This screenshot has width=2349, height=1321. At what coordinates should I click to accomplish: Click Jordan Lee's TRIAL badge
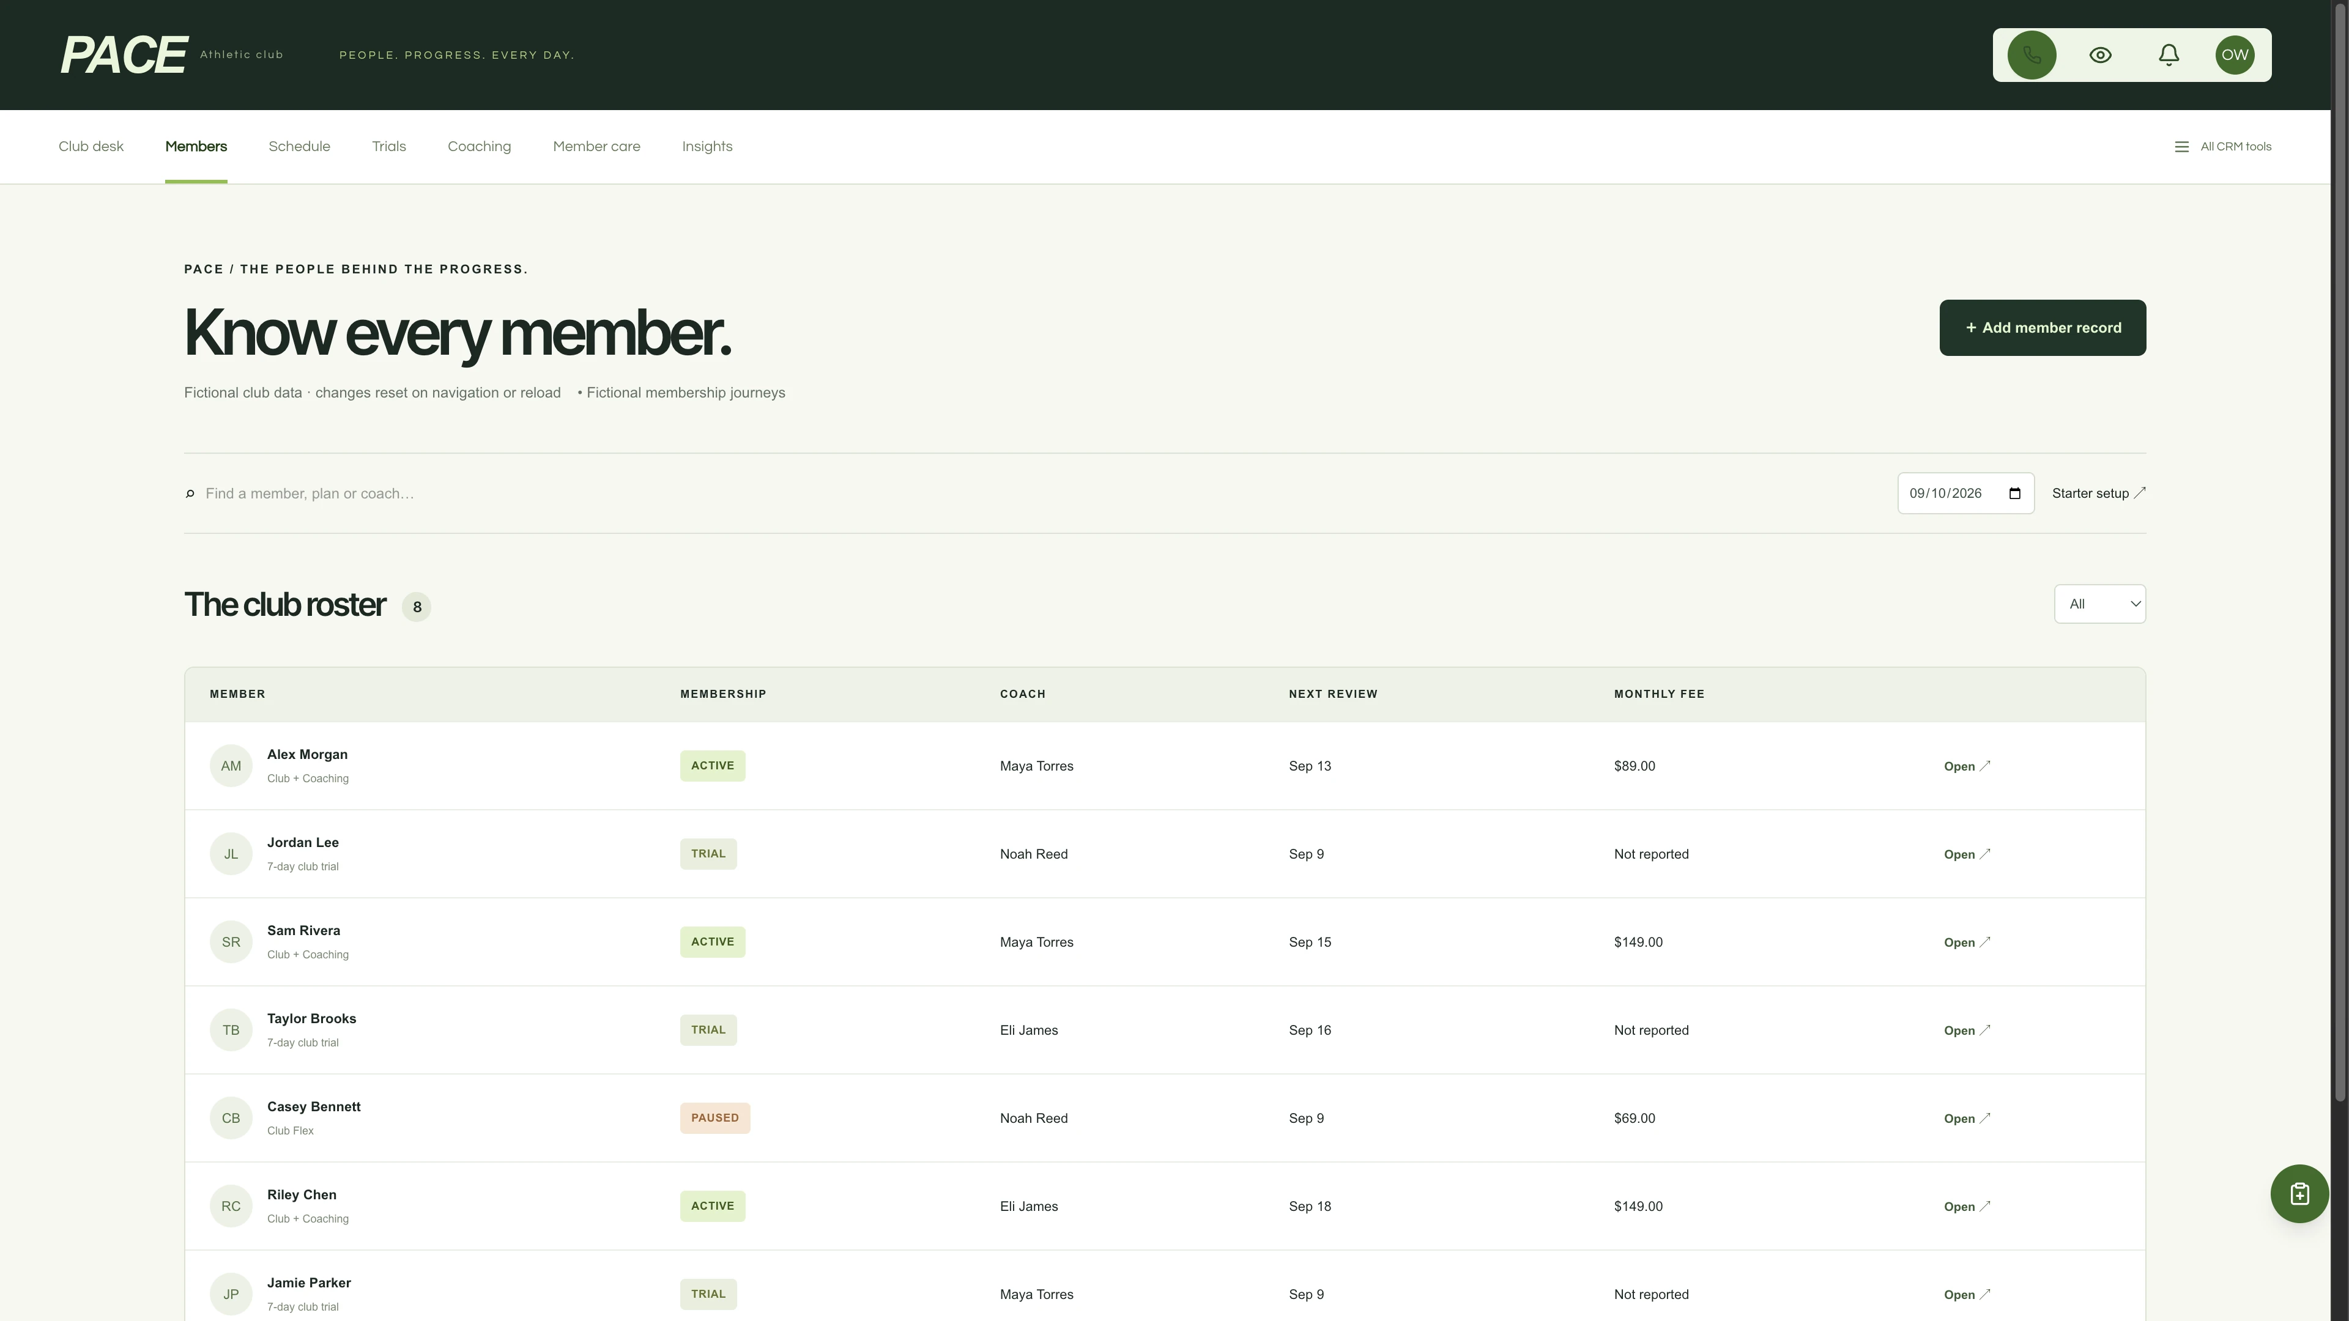pos(708,854)
